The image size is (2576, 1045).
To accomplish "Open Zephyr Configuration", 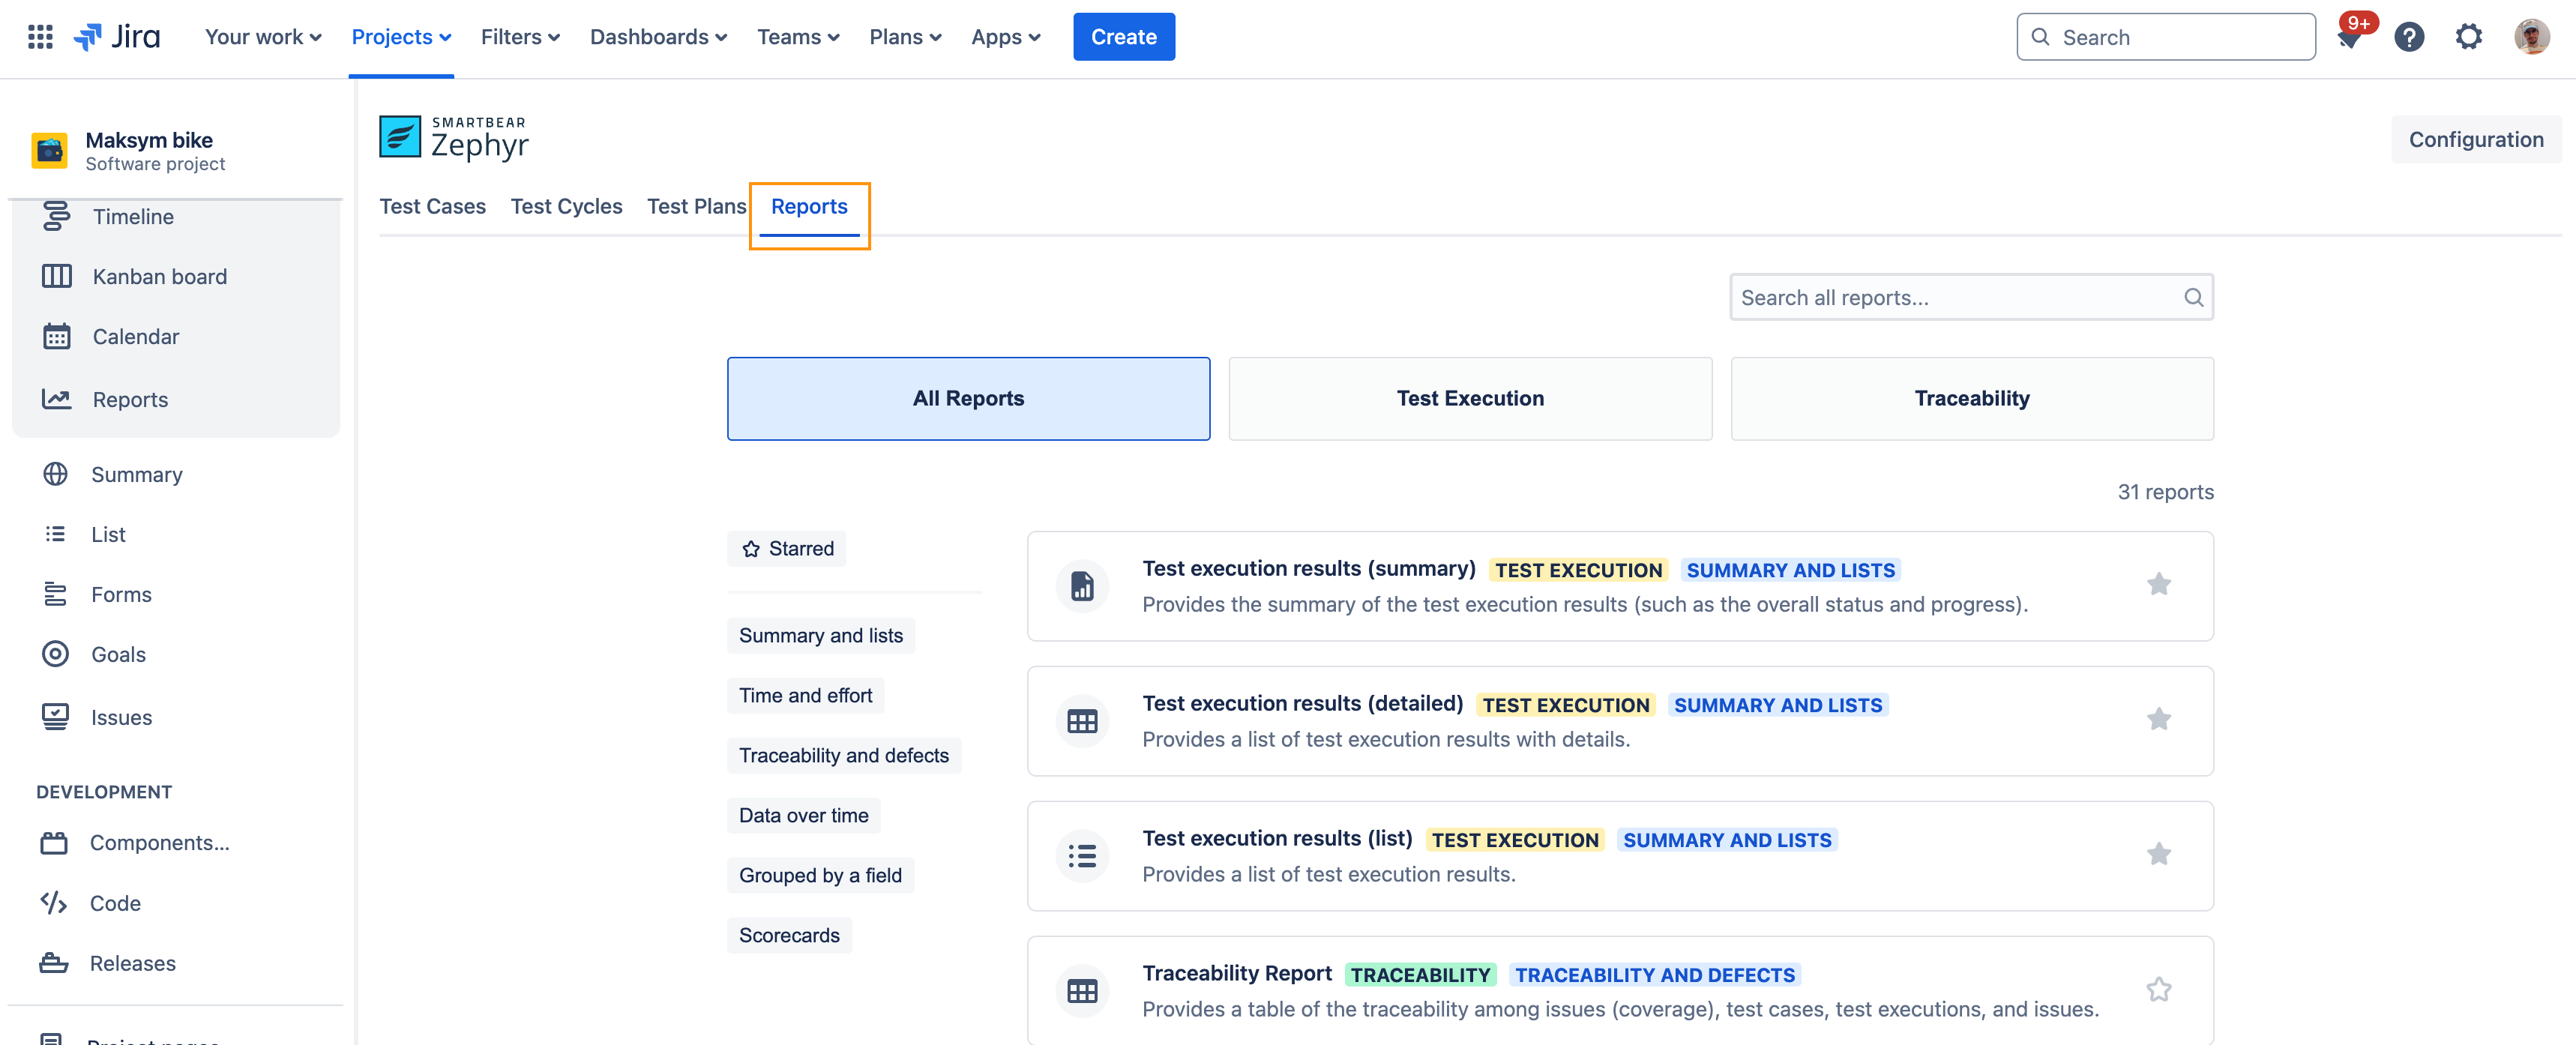I will coord(2476,139).
